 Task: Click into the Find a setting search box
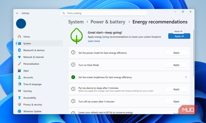(104, 13)
